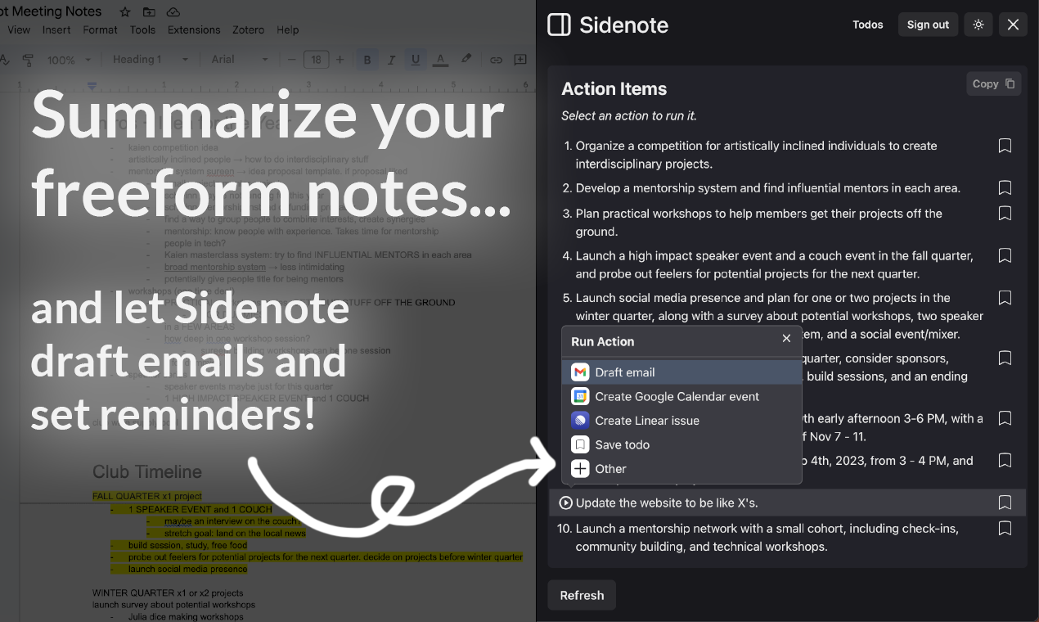Image resolution: width=1039 pixels, height=622 pixels.
Task: Open the Tools menu in Google Docs
Action: click(x=142, y=29)
